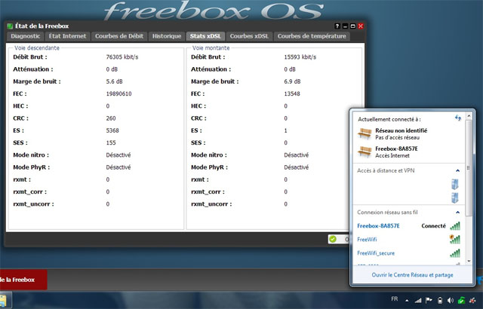Click the downstream CRC value 260

(111, 118)
